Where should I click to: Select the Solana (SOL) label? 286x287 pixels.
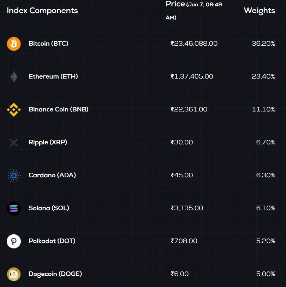click(x=49, y=208)
